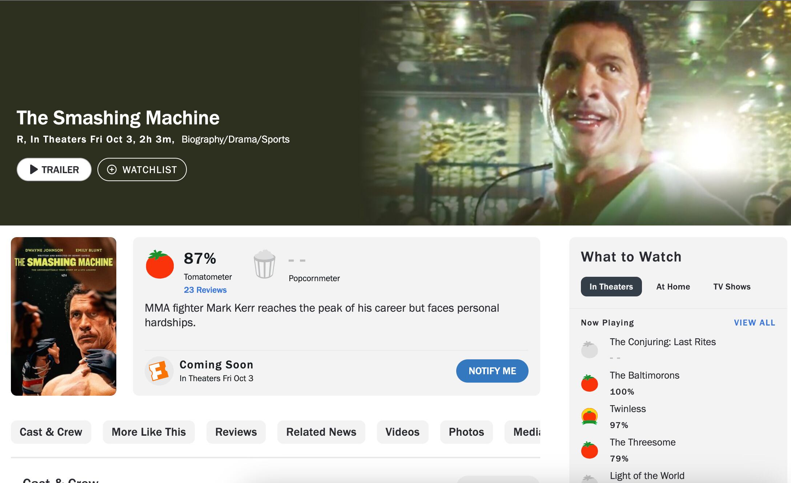Click the Fandango logo icon

[159, 371]
